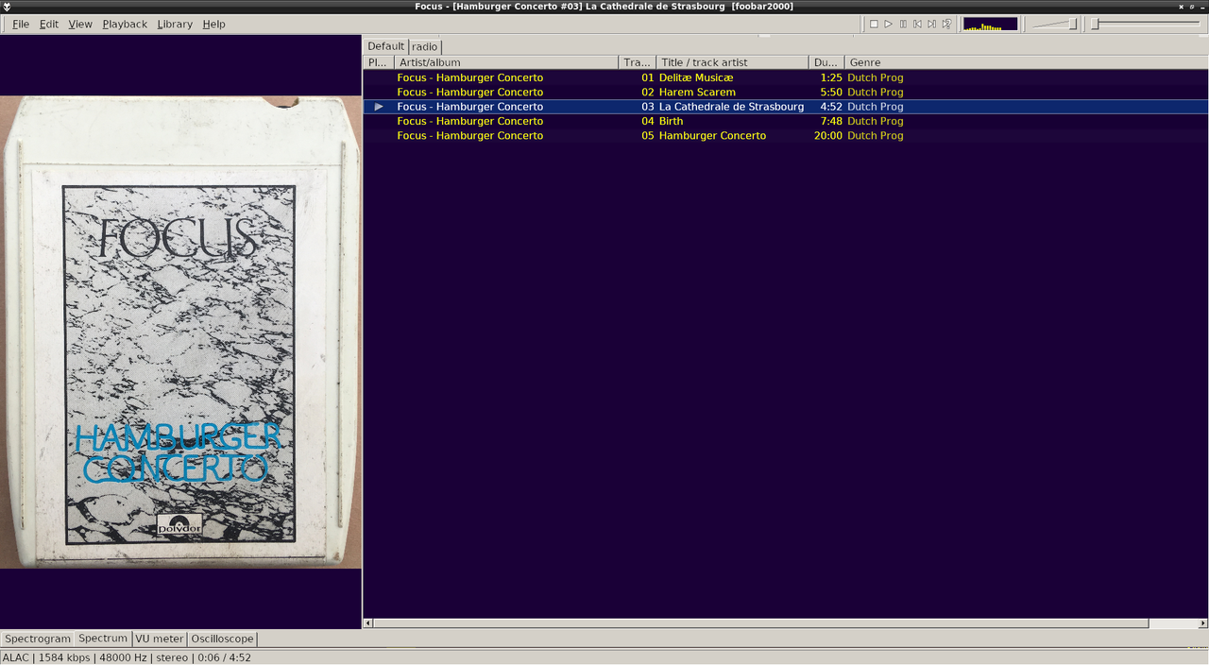The height and width of the screenshot is (665, 1209).
Task: Click the 20:00 duration cell
Action: (827, 135)
